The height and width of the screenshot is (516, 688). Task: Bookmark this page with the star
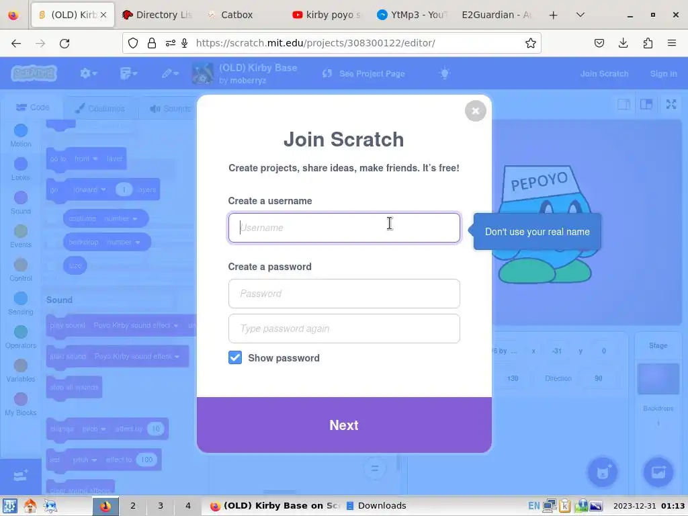[531, 43]
